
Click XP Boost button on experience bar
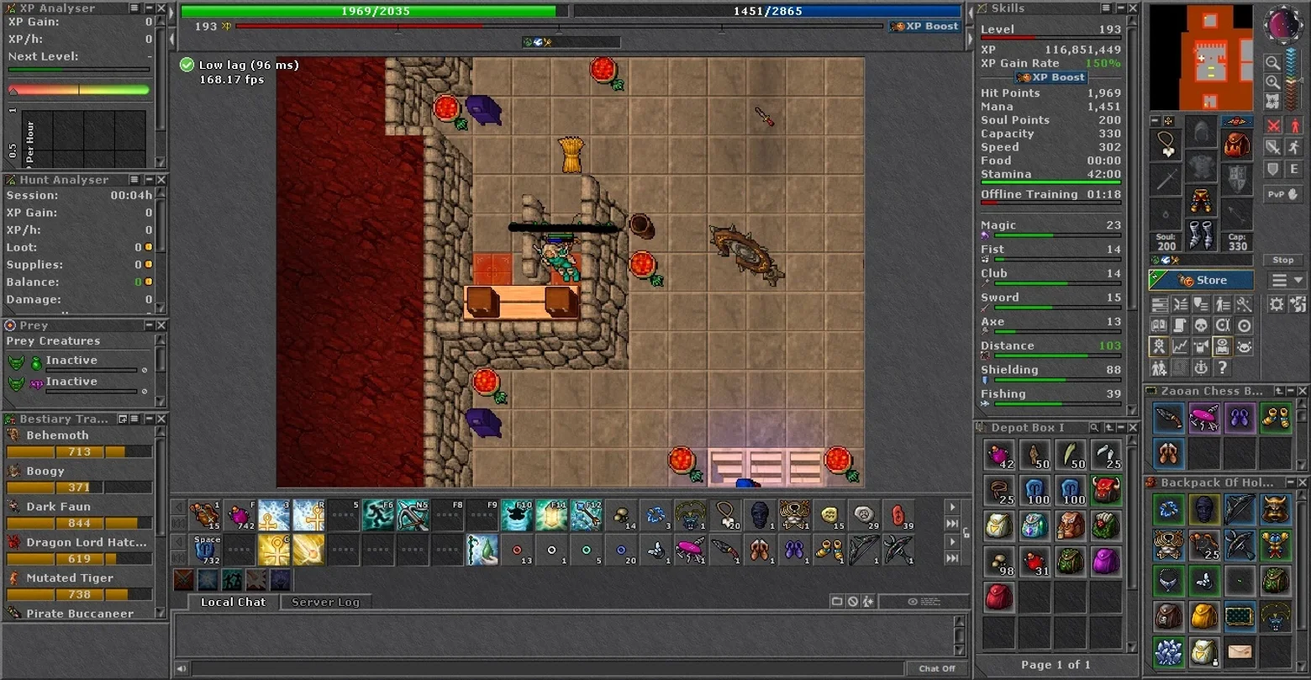coord(925,26)
